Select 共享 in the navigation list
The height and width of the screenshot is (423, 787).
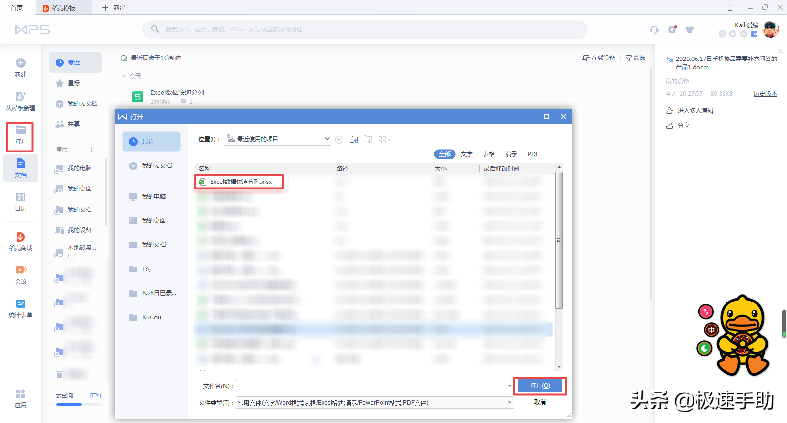pyautogui.click(x=75, y=124)
